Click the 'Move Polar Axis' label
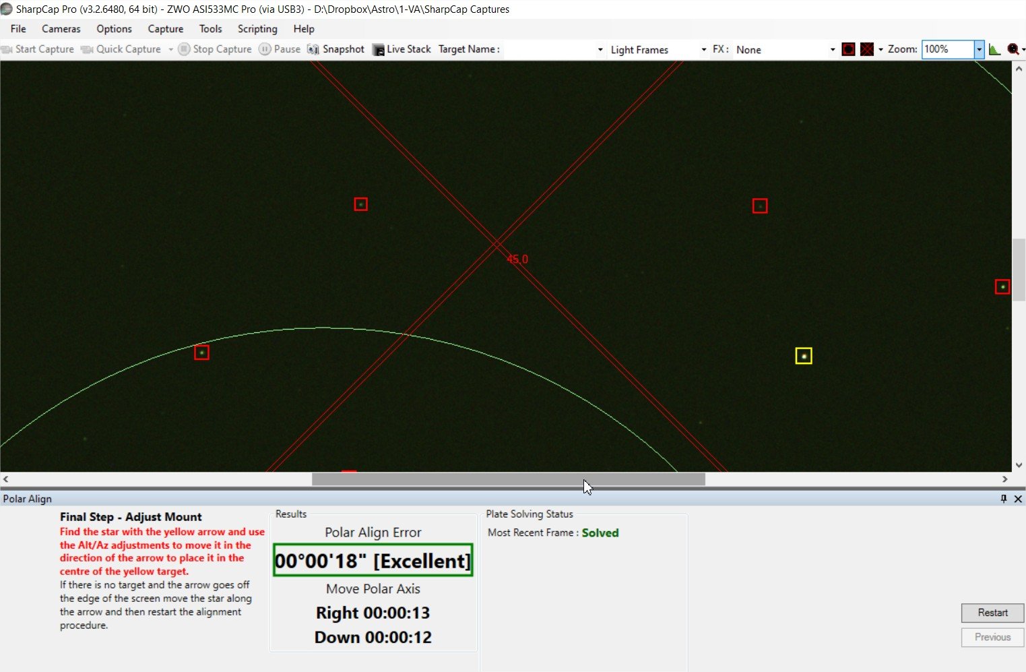 tap(373, 588)
